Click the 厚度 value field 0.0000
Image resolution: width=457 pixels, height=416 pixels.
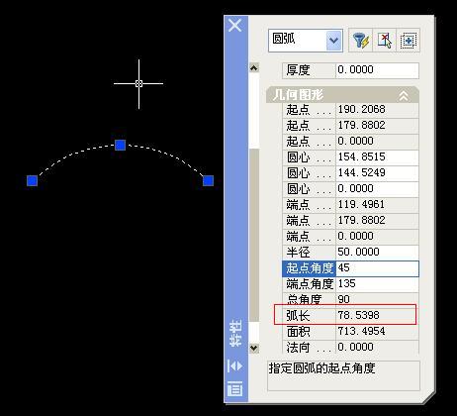[377, 70]
